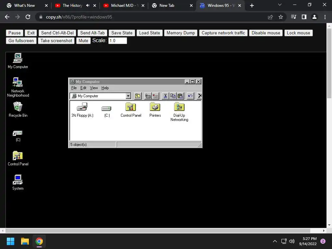Switch to the Michael MJD YouTube tab
The width and height of the screenshot is (332, 249).
coord(124,6)
